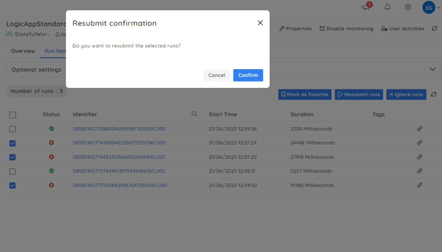This screenshot has width=442, height=252.
Task: Open the settings gear
Action: [x=407, y=7]
